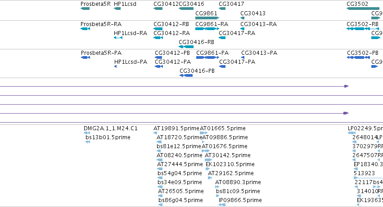Click EST bs86g04.5prime

181,200
